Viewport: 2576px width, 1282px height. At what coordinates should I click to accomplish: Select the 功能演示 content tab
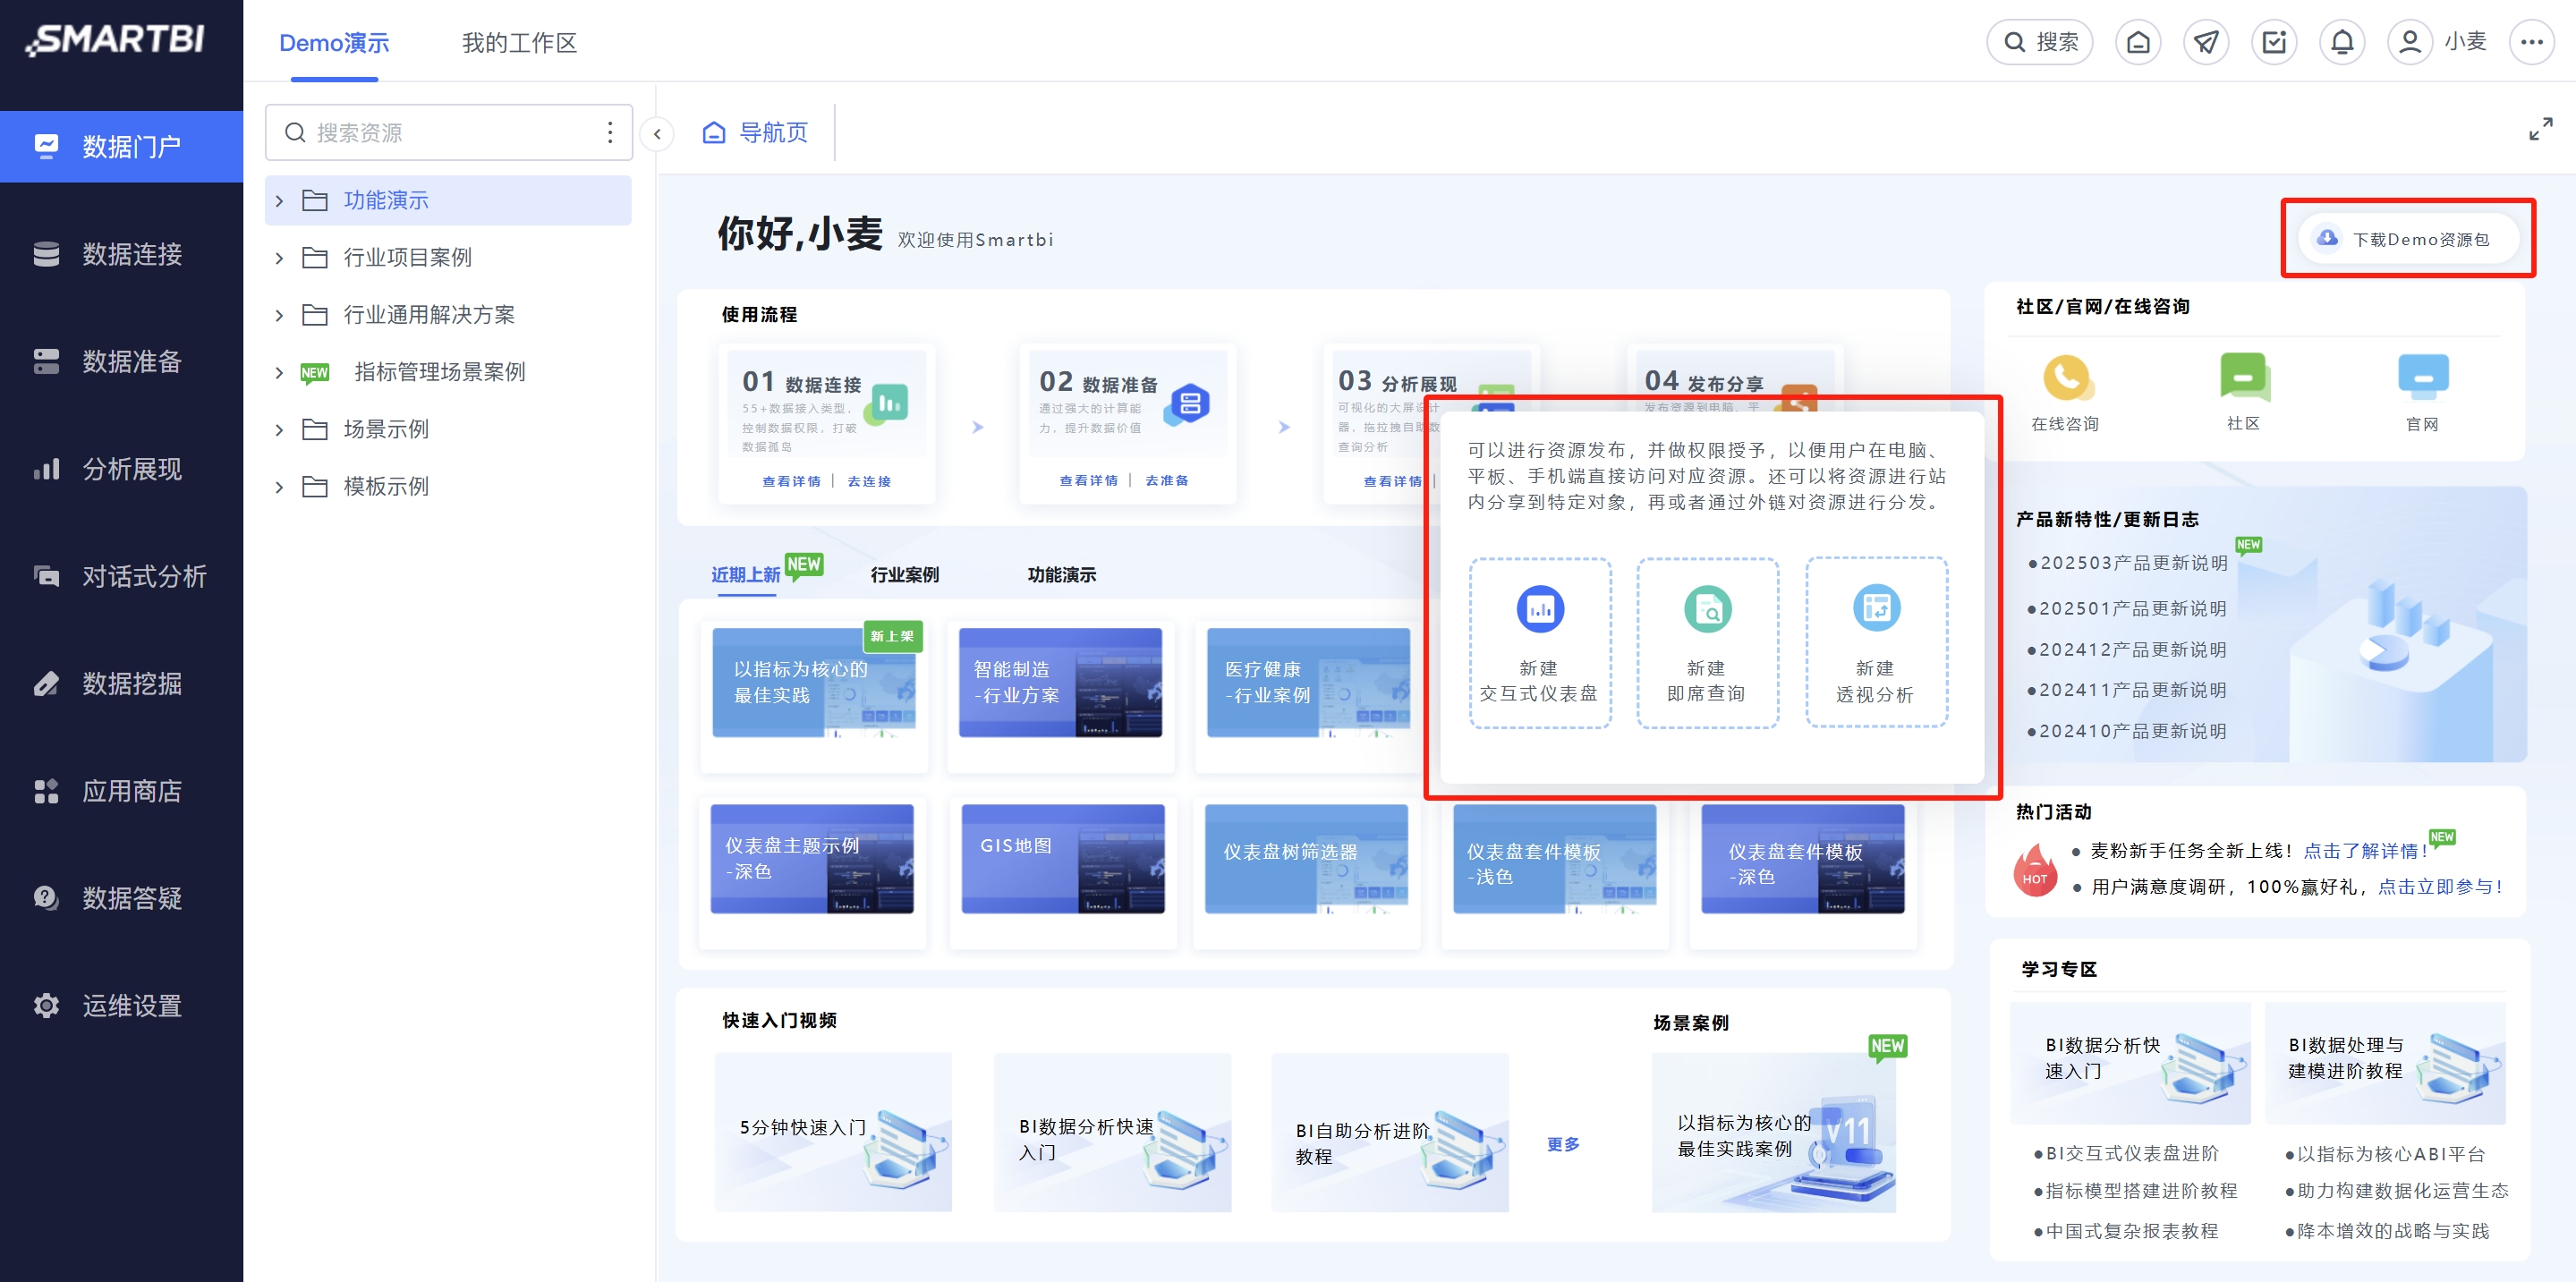(x=1061, y=574)
